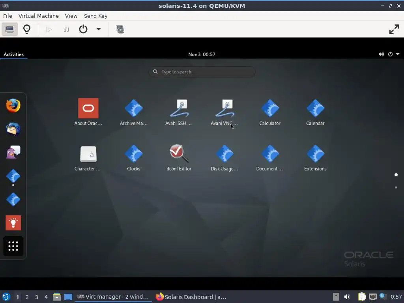
Task: Click the host tray notification icon
Action: [383, 296]
